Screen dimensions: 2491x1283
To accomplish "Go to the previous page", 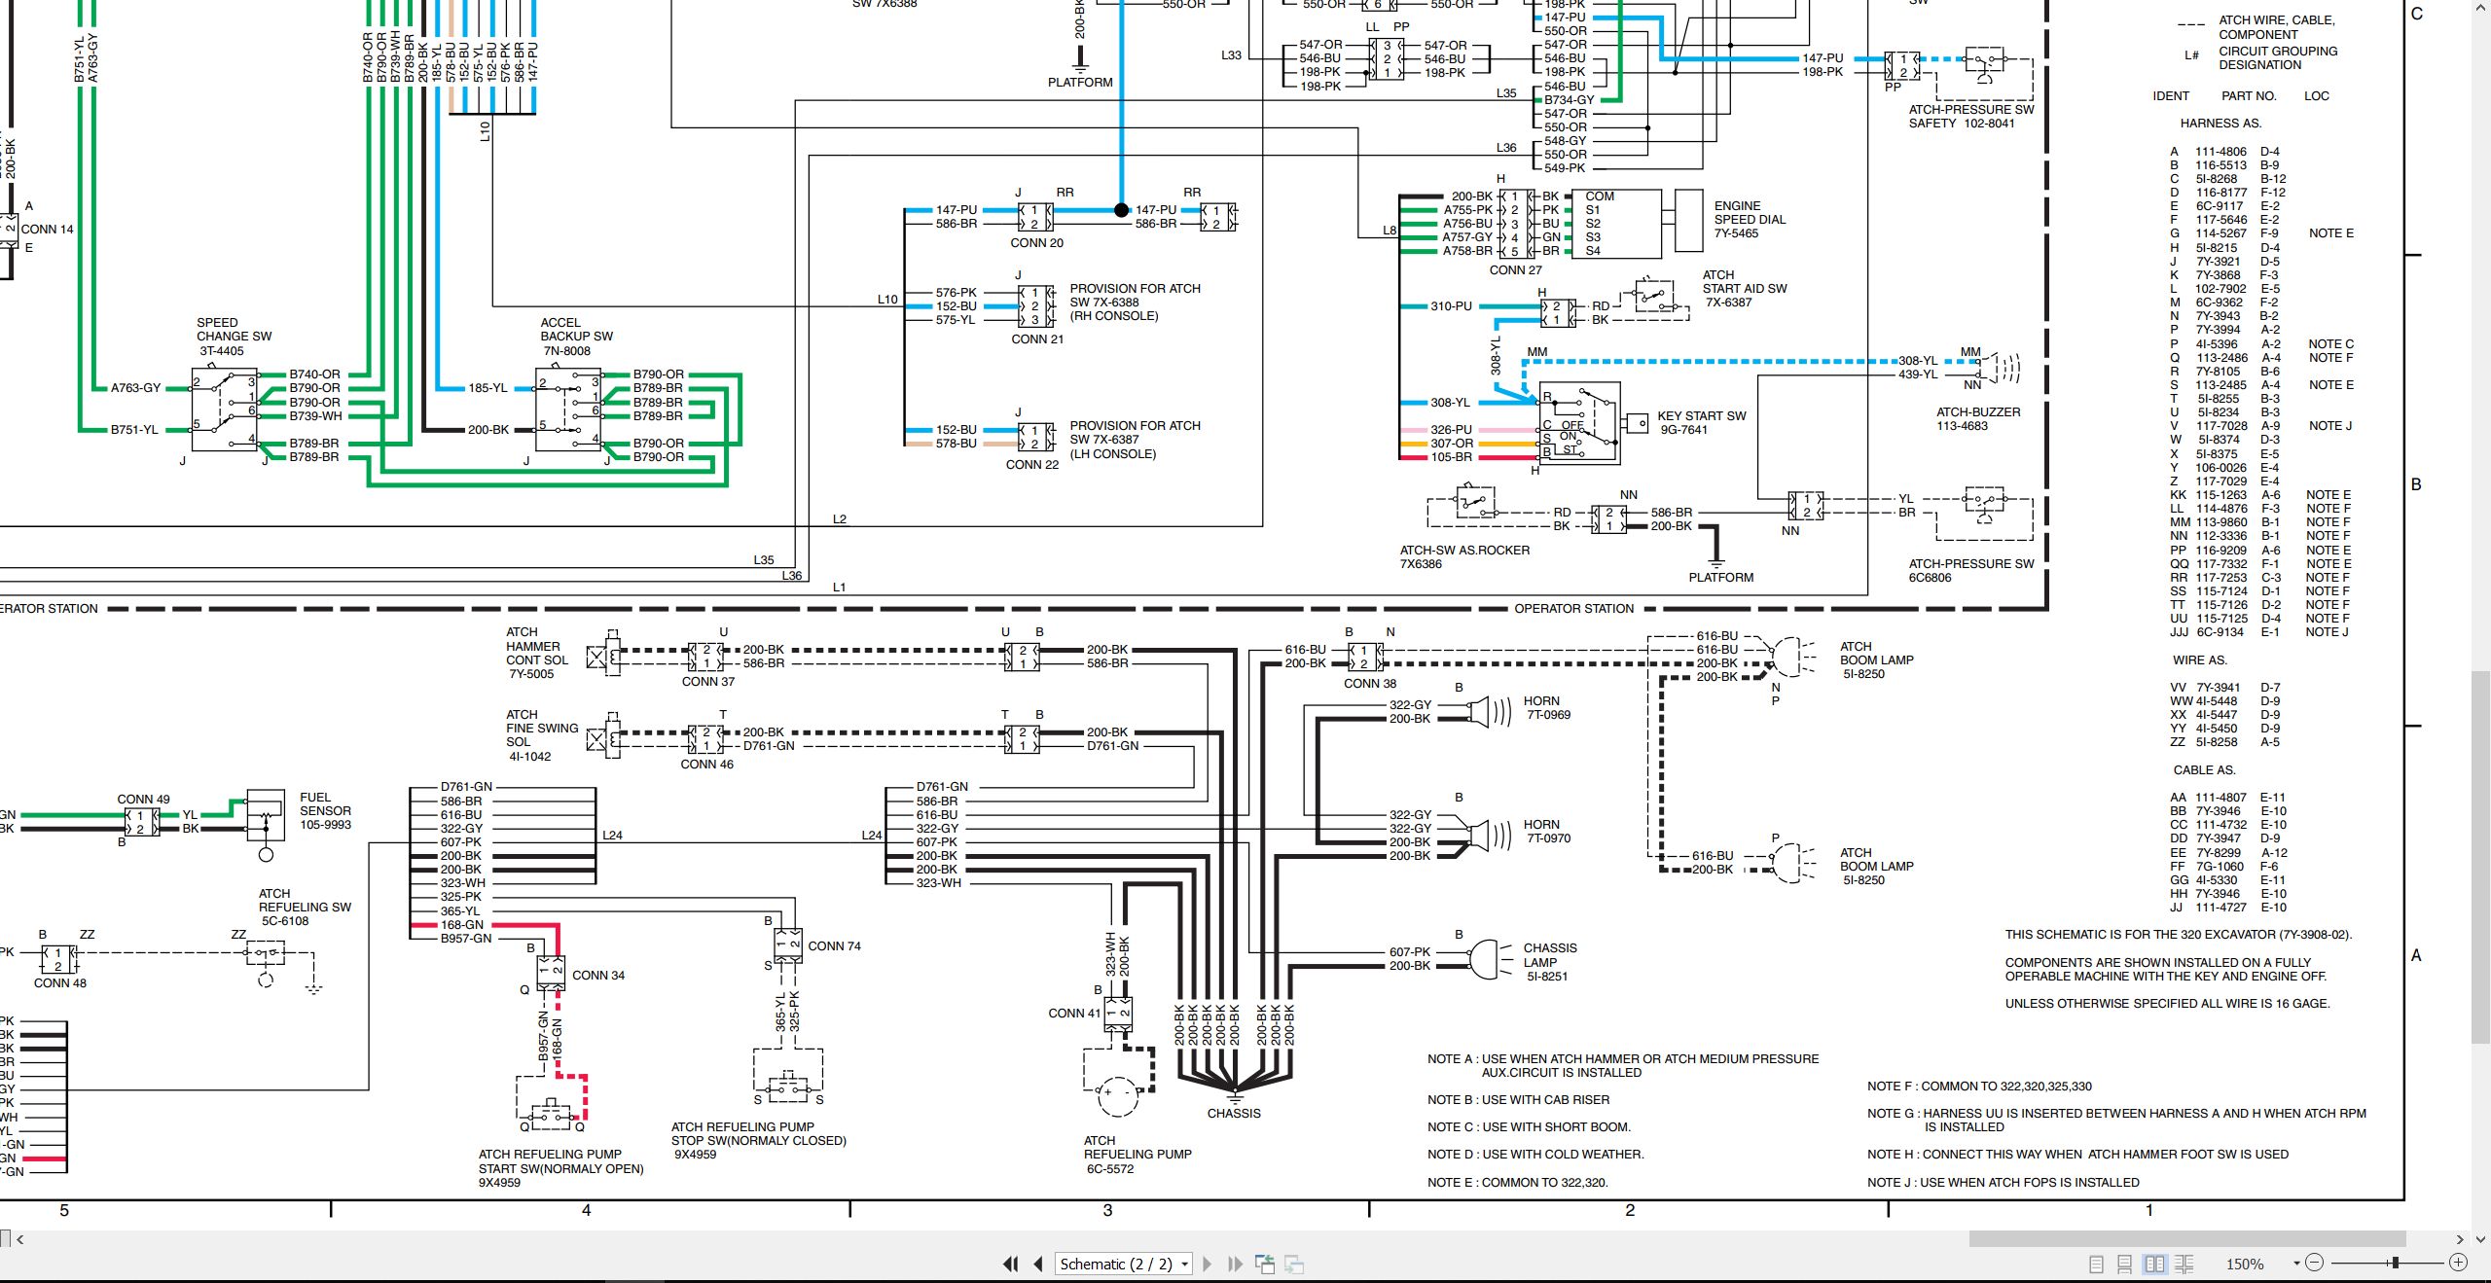I will coord(1038,1264).
